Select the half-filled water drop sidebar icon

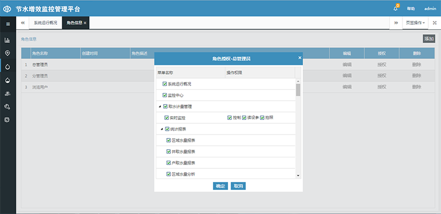click(x=7, y=80)
